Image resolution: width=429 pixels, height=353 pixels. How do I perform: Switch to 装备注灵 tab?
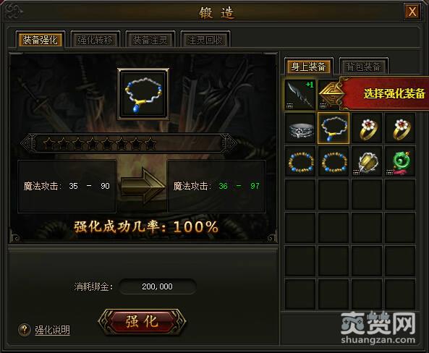(150, 40)
